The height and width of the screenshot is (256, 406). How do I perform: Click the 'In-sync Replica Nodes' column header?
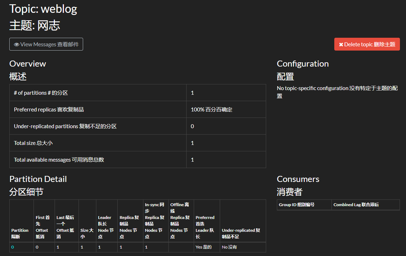pyautogui.click(x=154, y=220)
